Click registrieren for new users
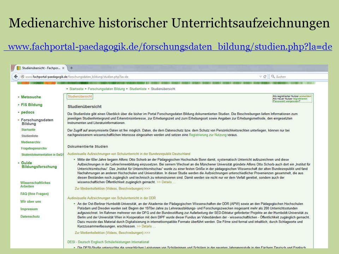 tap(300, 99)
